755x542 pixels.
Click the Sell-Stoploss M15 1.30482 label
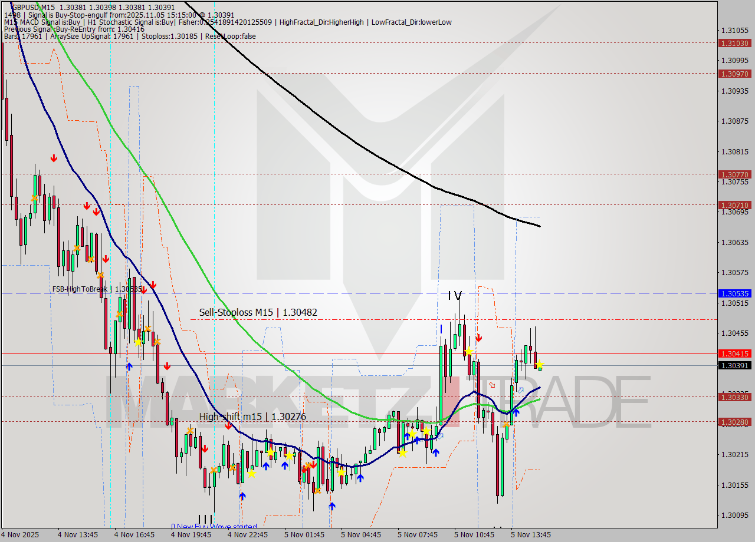point(258,312)
